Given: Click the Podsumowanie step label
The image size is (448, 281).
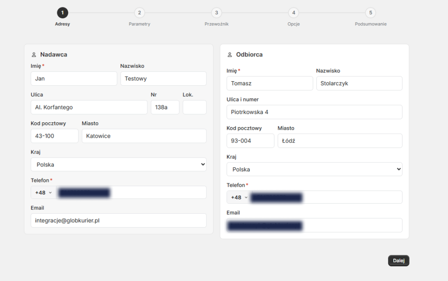Looking at the screenshot, I should click(x=371, y=24).
